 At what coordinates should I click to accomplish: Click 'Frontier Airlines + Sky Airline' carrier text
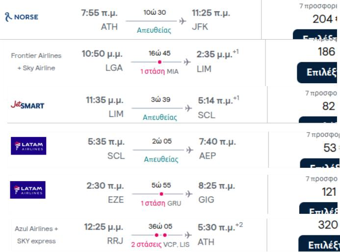pyautogui.click(x=36, y=62)
